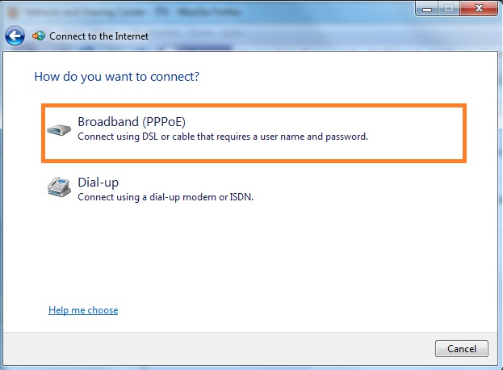This screenshot has height=370, width=503.
Task: Click the 'How do you want to connect?' heading
Action: click(x=117, y=77)
